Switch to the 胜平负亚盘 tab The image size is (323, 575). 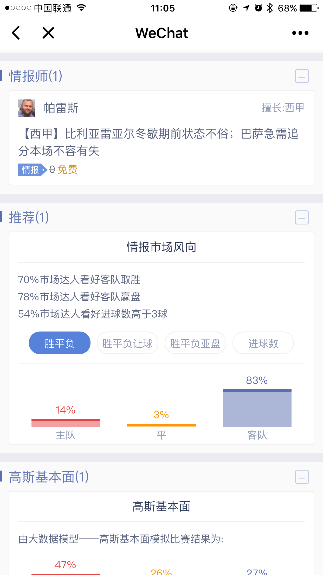(x=195, y=343)
